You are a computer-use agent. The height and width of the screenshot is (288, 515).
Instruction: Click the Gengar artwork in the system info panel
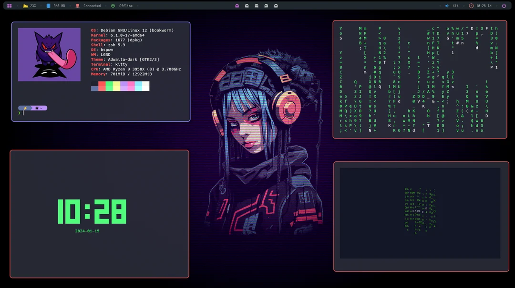pos(49,54)
